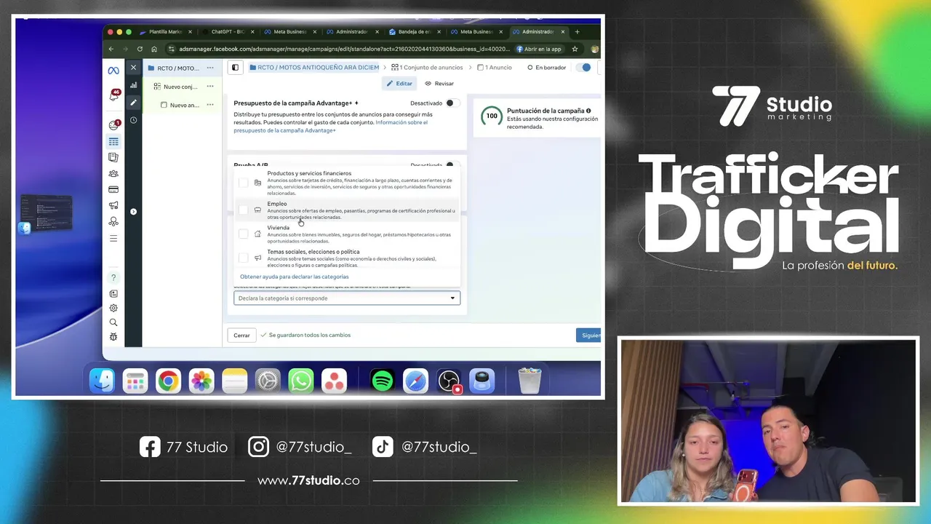This screenshot has height=524, width=931.
Task: Open the ads reporting pages icon
Action: [113, 157]
